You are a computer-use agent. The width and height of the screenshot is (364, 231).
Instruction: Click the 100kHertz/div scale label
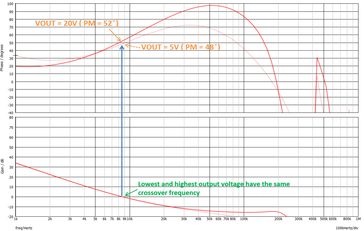347,228
